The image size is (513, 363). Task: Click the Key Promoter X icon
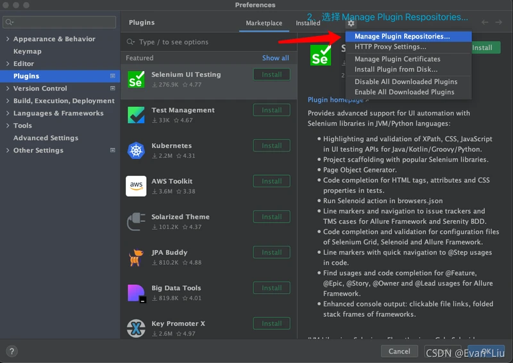tap(136, 328)
